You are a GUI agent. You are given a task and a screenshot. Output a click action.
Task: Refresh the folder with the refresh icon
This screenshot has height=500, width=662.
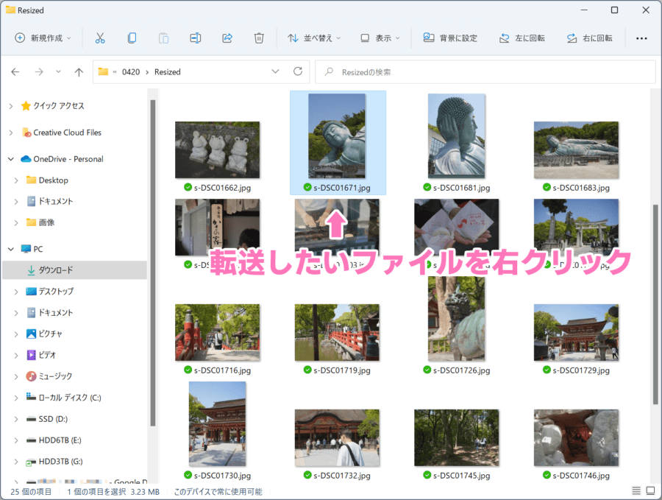pos(300,71)
